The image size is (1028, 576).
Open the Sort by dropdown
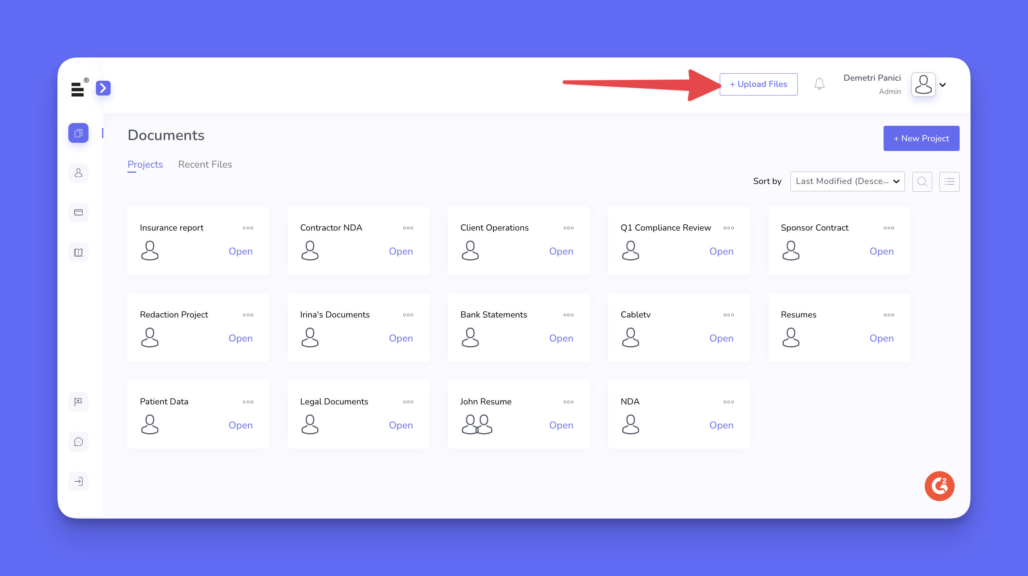[847, 182]
